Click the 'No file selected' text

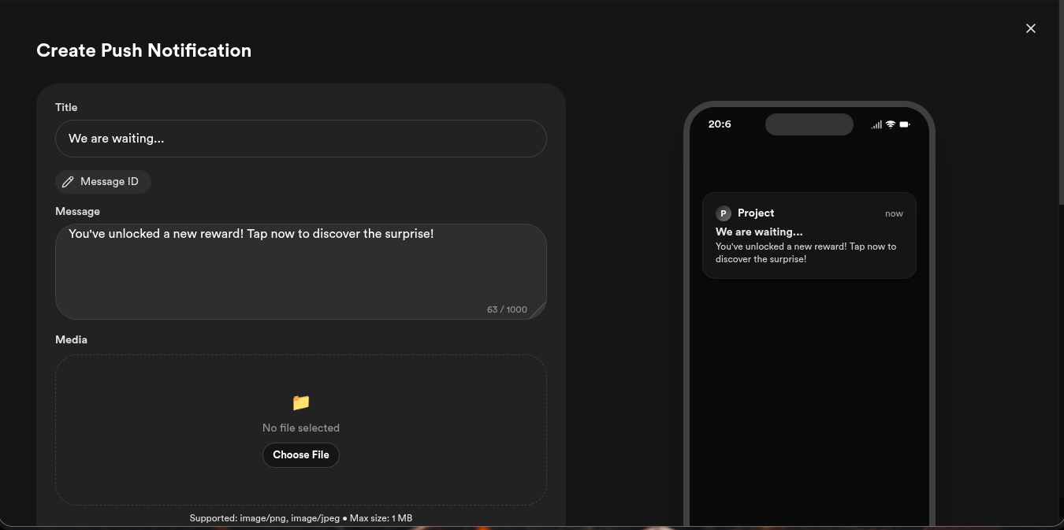300,428
